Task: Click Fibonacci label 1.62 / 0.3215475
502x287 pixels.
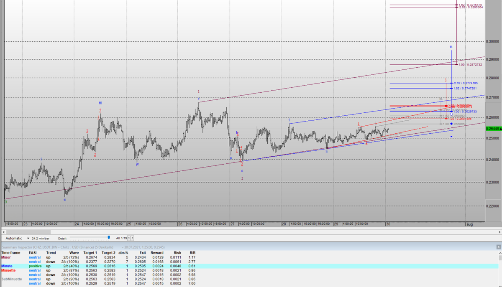Action: coord(470,5)
